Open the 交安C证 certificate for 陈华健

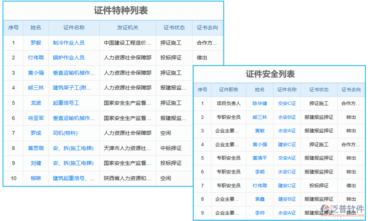[287, 104]
